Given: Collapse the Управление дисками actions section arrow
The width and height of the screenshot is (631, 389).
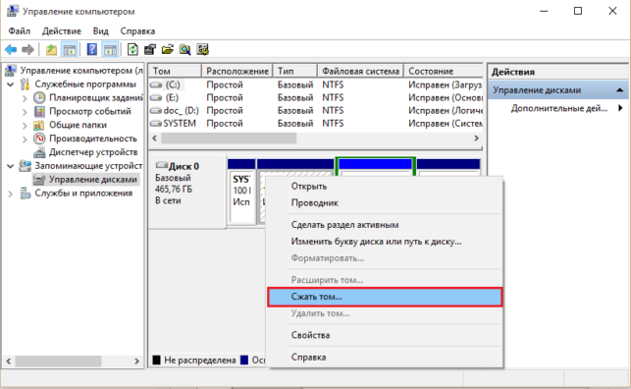Looking at the screenshot, I should click(x=620, y=90).
